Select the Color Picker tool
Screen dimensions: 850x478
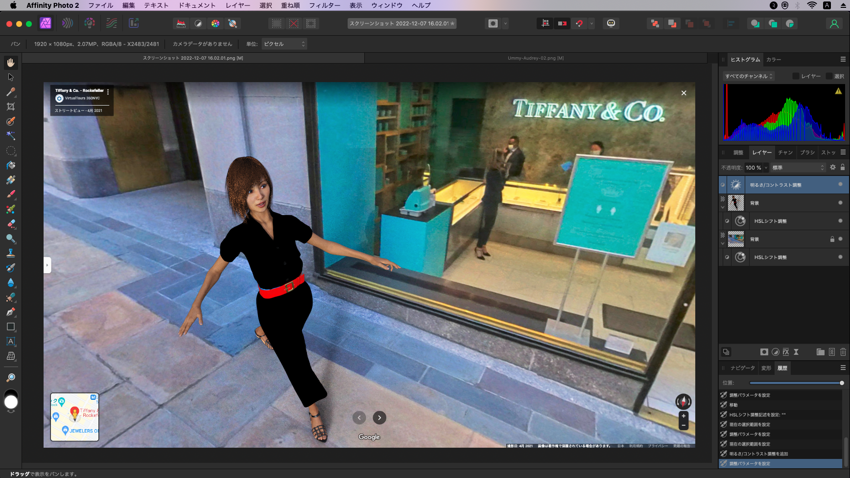point(11,92)
